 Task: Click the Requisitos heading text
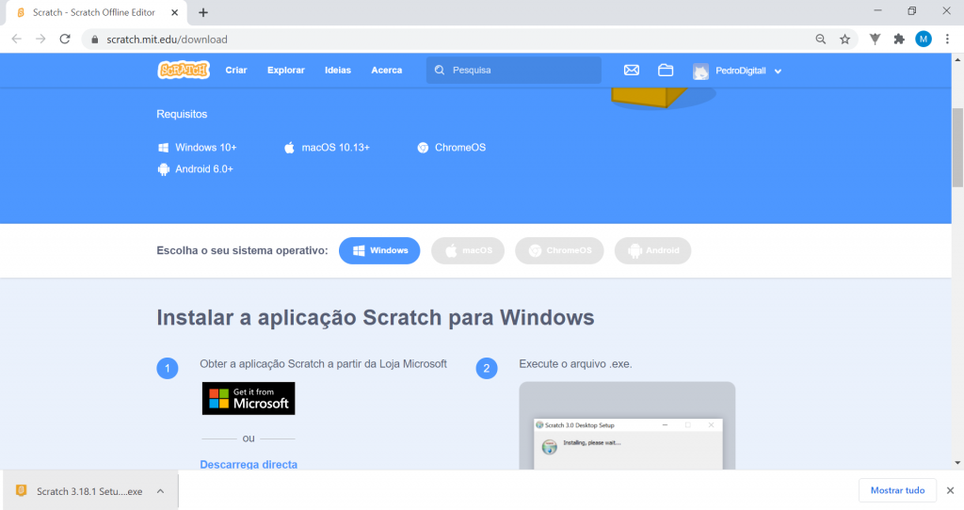point(182,114)
